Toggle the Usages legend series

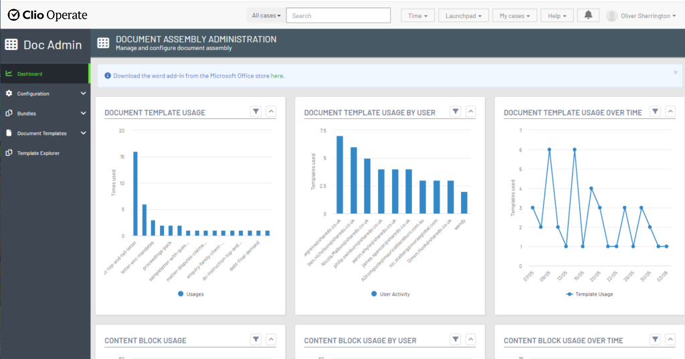191,293
